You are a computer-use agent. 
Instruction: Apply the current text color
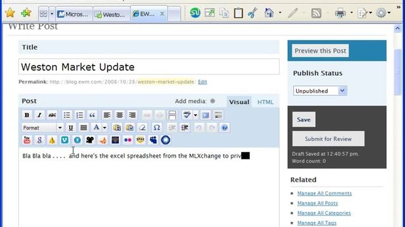pos(96,127)
